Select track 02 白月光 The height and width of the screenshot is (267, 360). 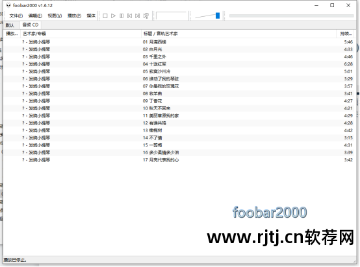[179, 49]
